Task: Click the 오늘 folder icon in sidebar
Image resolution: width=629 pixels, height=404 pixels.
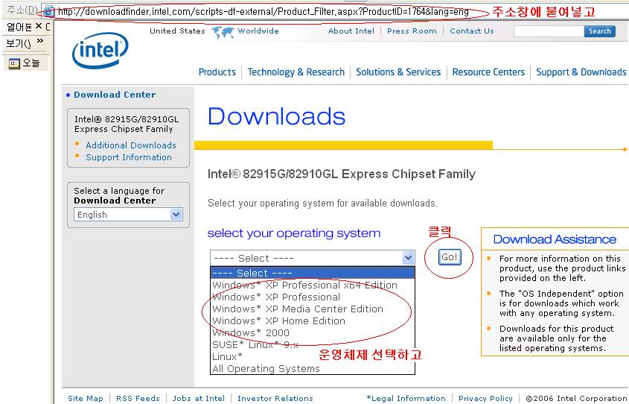Action: 13,63
